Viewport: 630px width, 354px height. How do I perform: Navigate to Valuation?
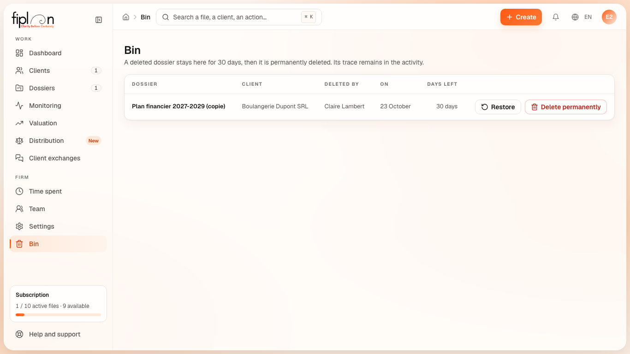coord(58,123)
